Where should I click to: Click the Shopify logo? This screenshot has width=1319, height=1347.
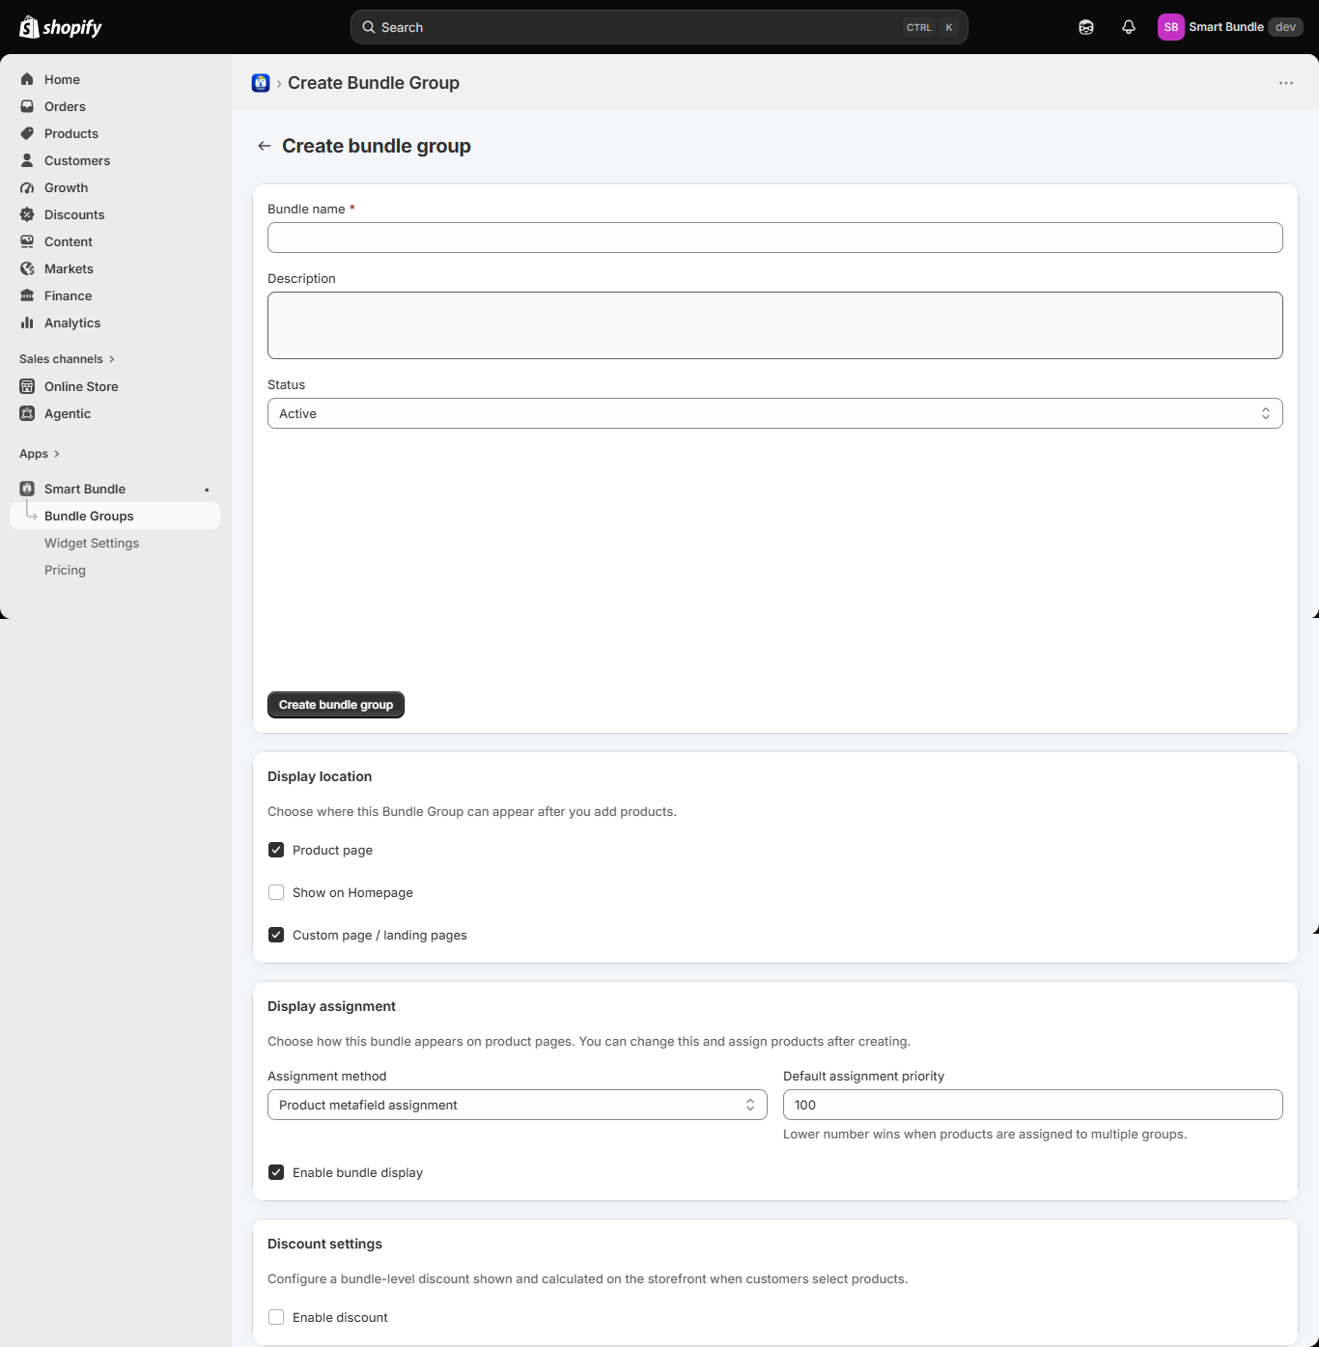(61, 27)
